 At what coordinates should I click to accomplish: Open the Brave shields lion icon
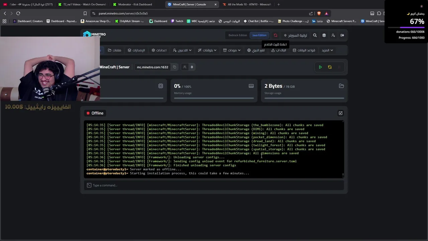[x=319, y=13]
